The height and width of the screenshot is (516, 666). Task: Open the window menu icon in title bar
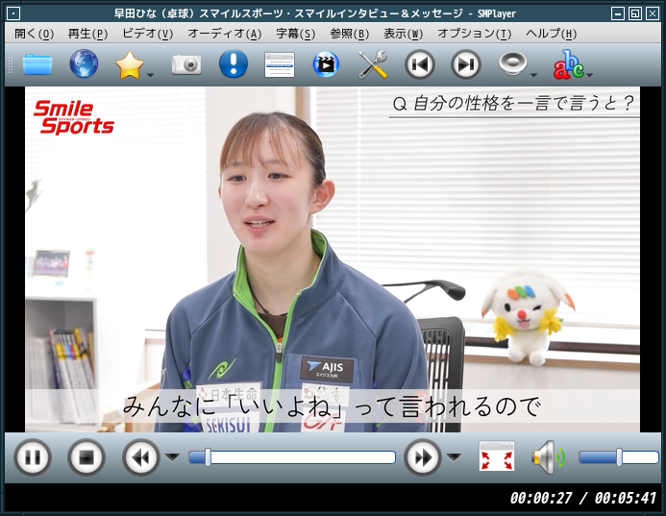[13, 14]
